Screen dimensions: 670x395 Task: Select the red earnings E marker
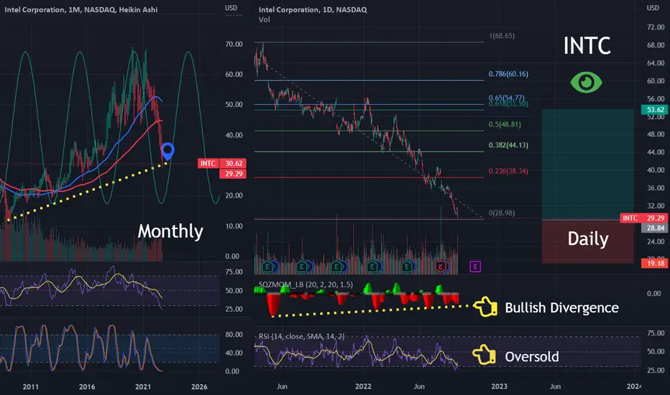point(440,267)
